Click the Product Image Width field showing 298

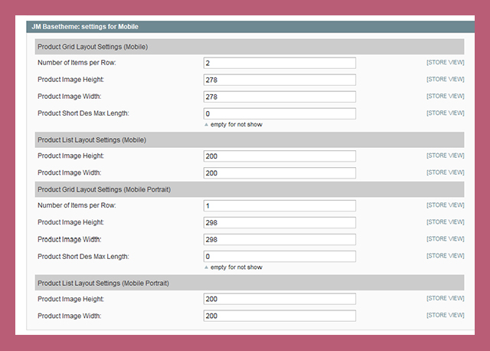pyautogui.click(x=279, y=240)
